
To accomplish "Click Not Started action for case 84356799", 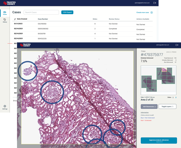I will 141,34.
